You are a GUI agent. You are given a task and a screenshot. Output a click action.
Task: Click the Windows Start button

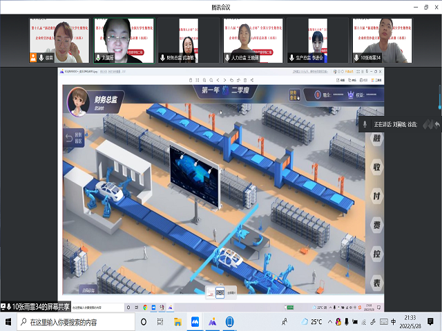8,322
